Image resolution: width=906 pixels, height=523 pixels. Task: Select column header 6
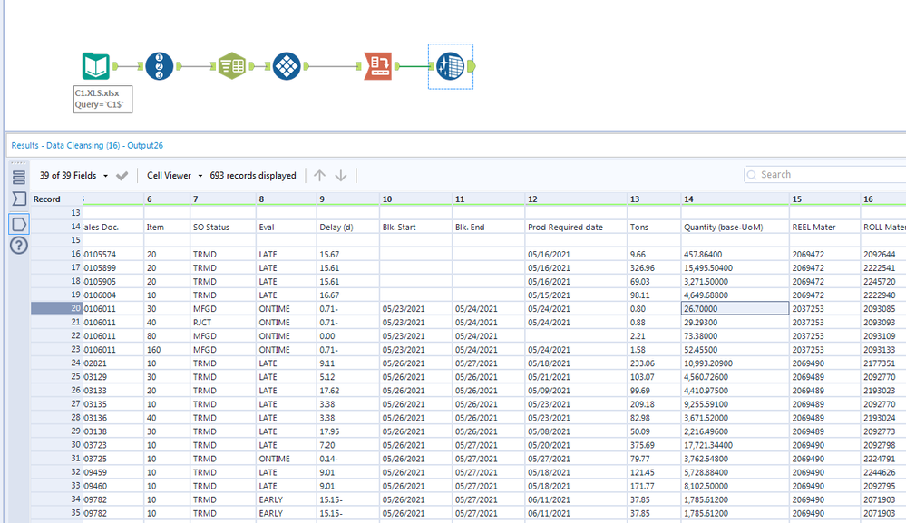167,199
